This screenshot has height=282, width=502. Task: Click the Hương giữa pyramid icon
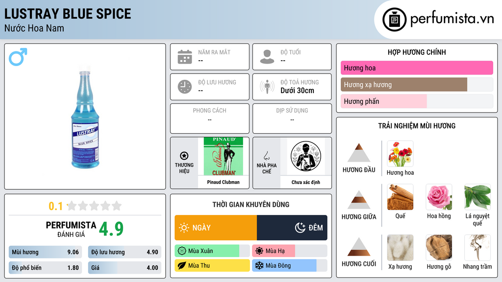click(x=359, y=200)
